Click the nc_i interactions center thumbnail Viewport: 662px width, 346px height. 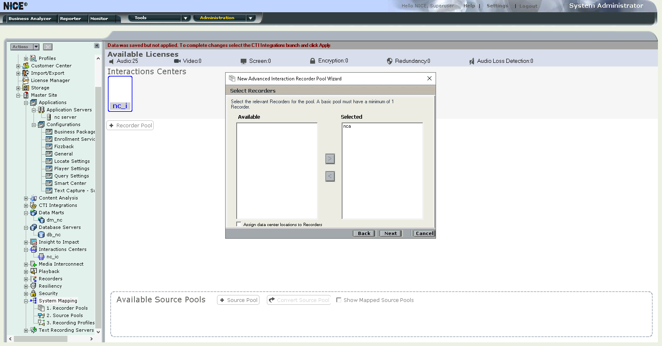[120, 93]
